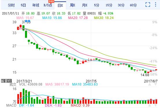Select the 日K tab

point(60,5)
